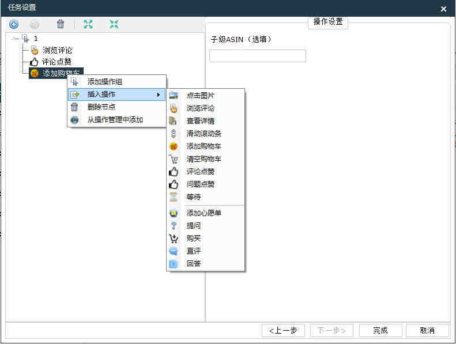This screenshot has width=456, height=344.
Task: Click the thumbs-up icon of the 评论点赞 tree node
Action: (34, 62)
